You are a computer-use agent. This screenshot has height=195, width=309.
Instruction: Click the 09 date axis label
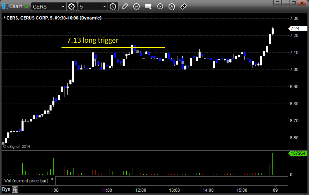pos(275,190)
